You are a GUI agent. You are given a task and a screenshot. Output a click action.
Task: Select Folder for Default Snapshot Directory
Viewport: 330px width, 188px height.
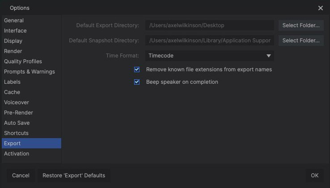[x=301, y=41]
